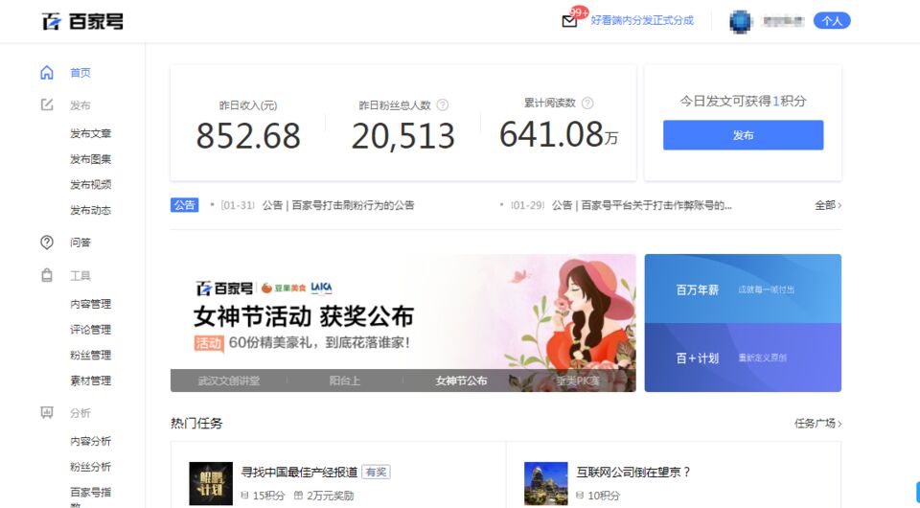
Task: Open 粉丝管理 in sidebar
Action: click(90, 355)
